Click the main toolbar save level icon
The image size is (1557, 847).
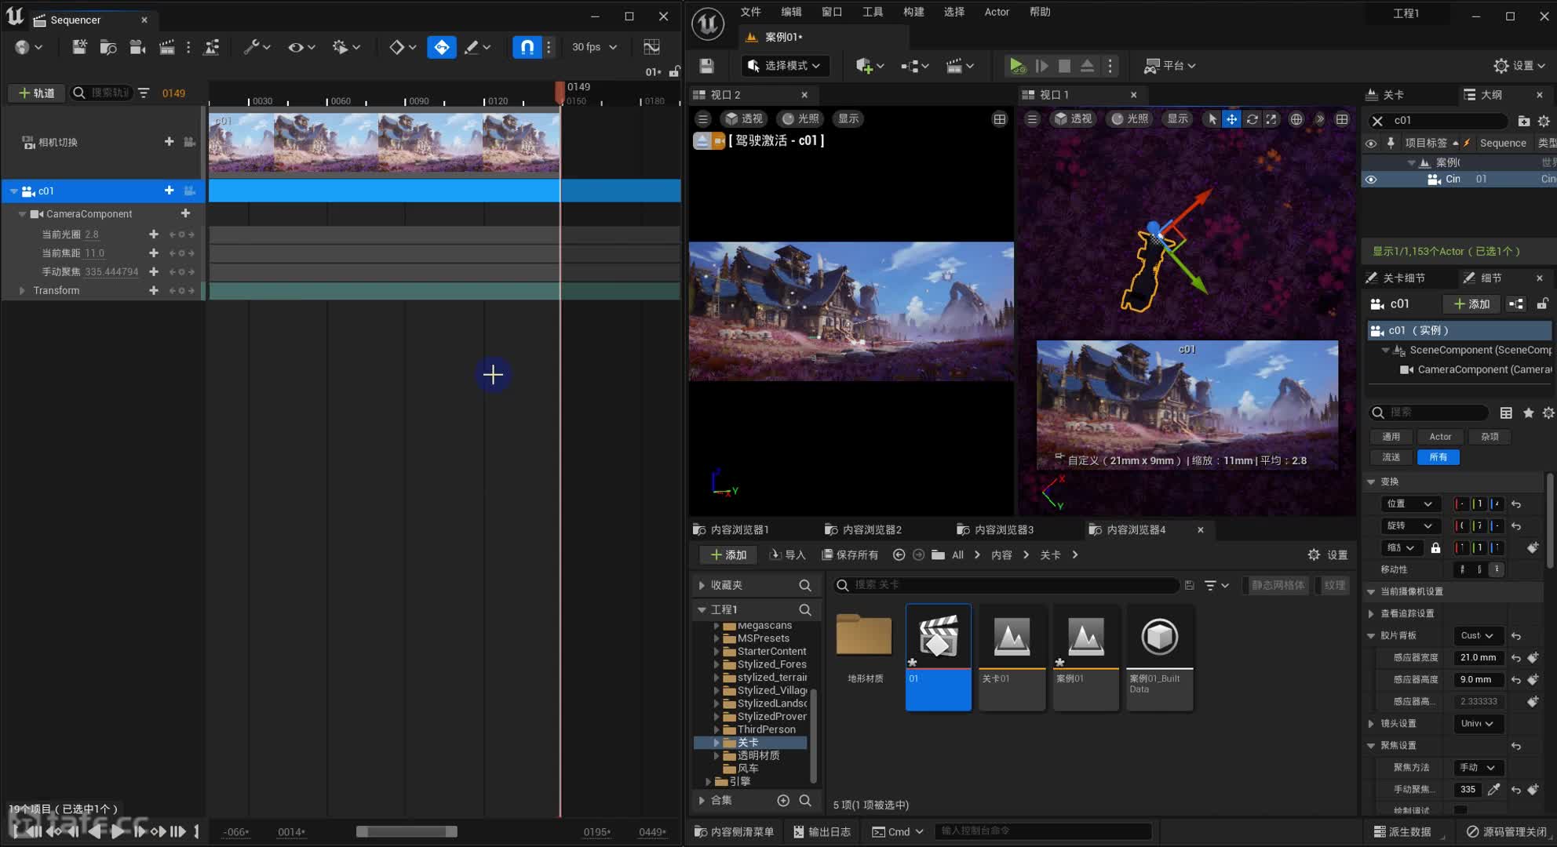coord(706,66)
